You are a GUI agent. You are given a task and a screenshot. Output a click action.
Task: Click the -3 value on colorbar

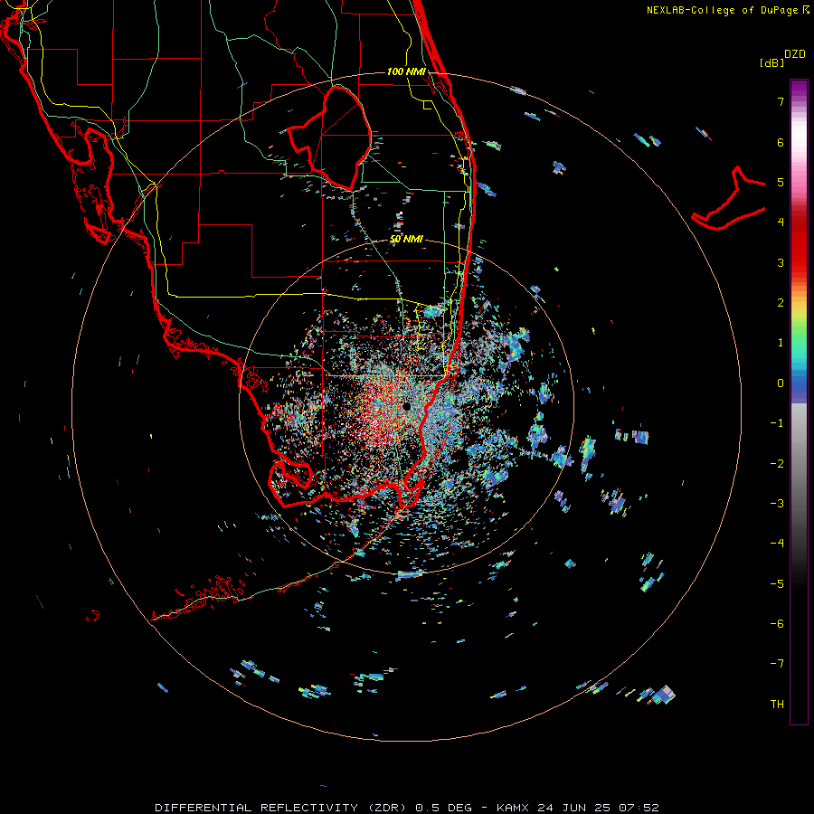(777, 504)
